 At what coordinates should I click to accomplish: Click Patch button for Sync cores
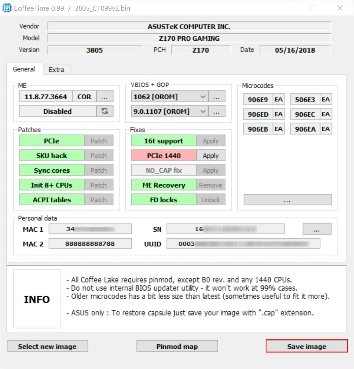pyautogui.click(x=99, y=170)
